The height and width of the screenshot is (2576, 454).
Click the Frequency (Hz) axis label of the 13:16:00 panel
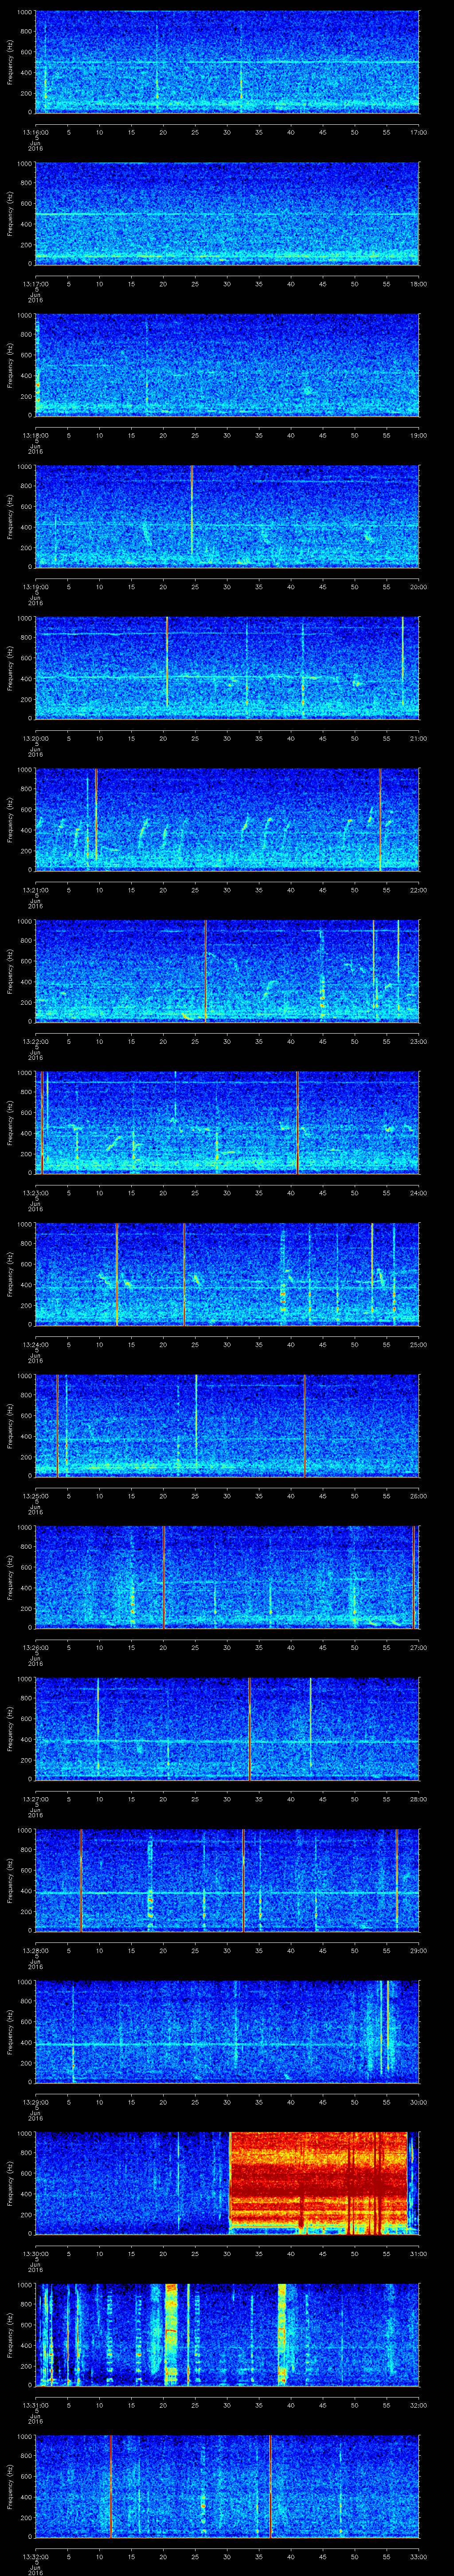point(10,63)
